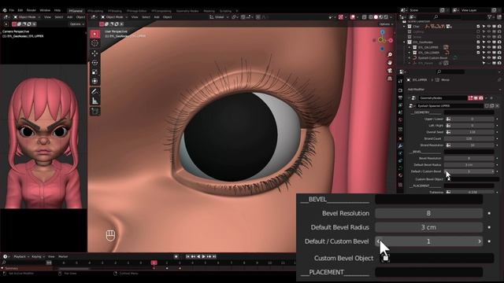Toggle camera view icon in viewport
Viewport: 504px width, 283px height.
tap(390, 71)
